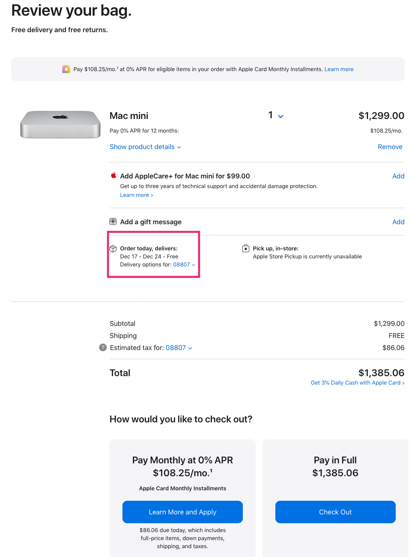Click the $108.25/mo. text under price

[x=387, y=131]
